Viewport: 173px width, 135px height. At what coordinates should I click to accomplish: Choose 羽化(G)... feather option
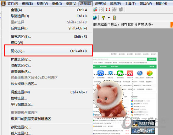(47, 51)
